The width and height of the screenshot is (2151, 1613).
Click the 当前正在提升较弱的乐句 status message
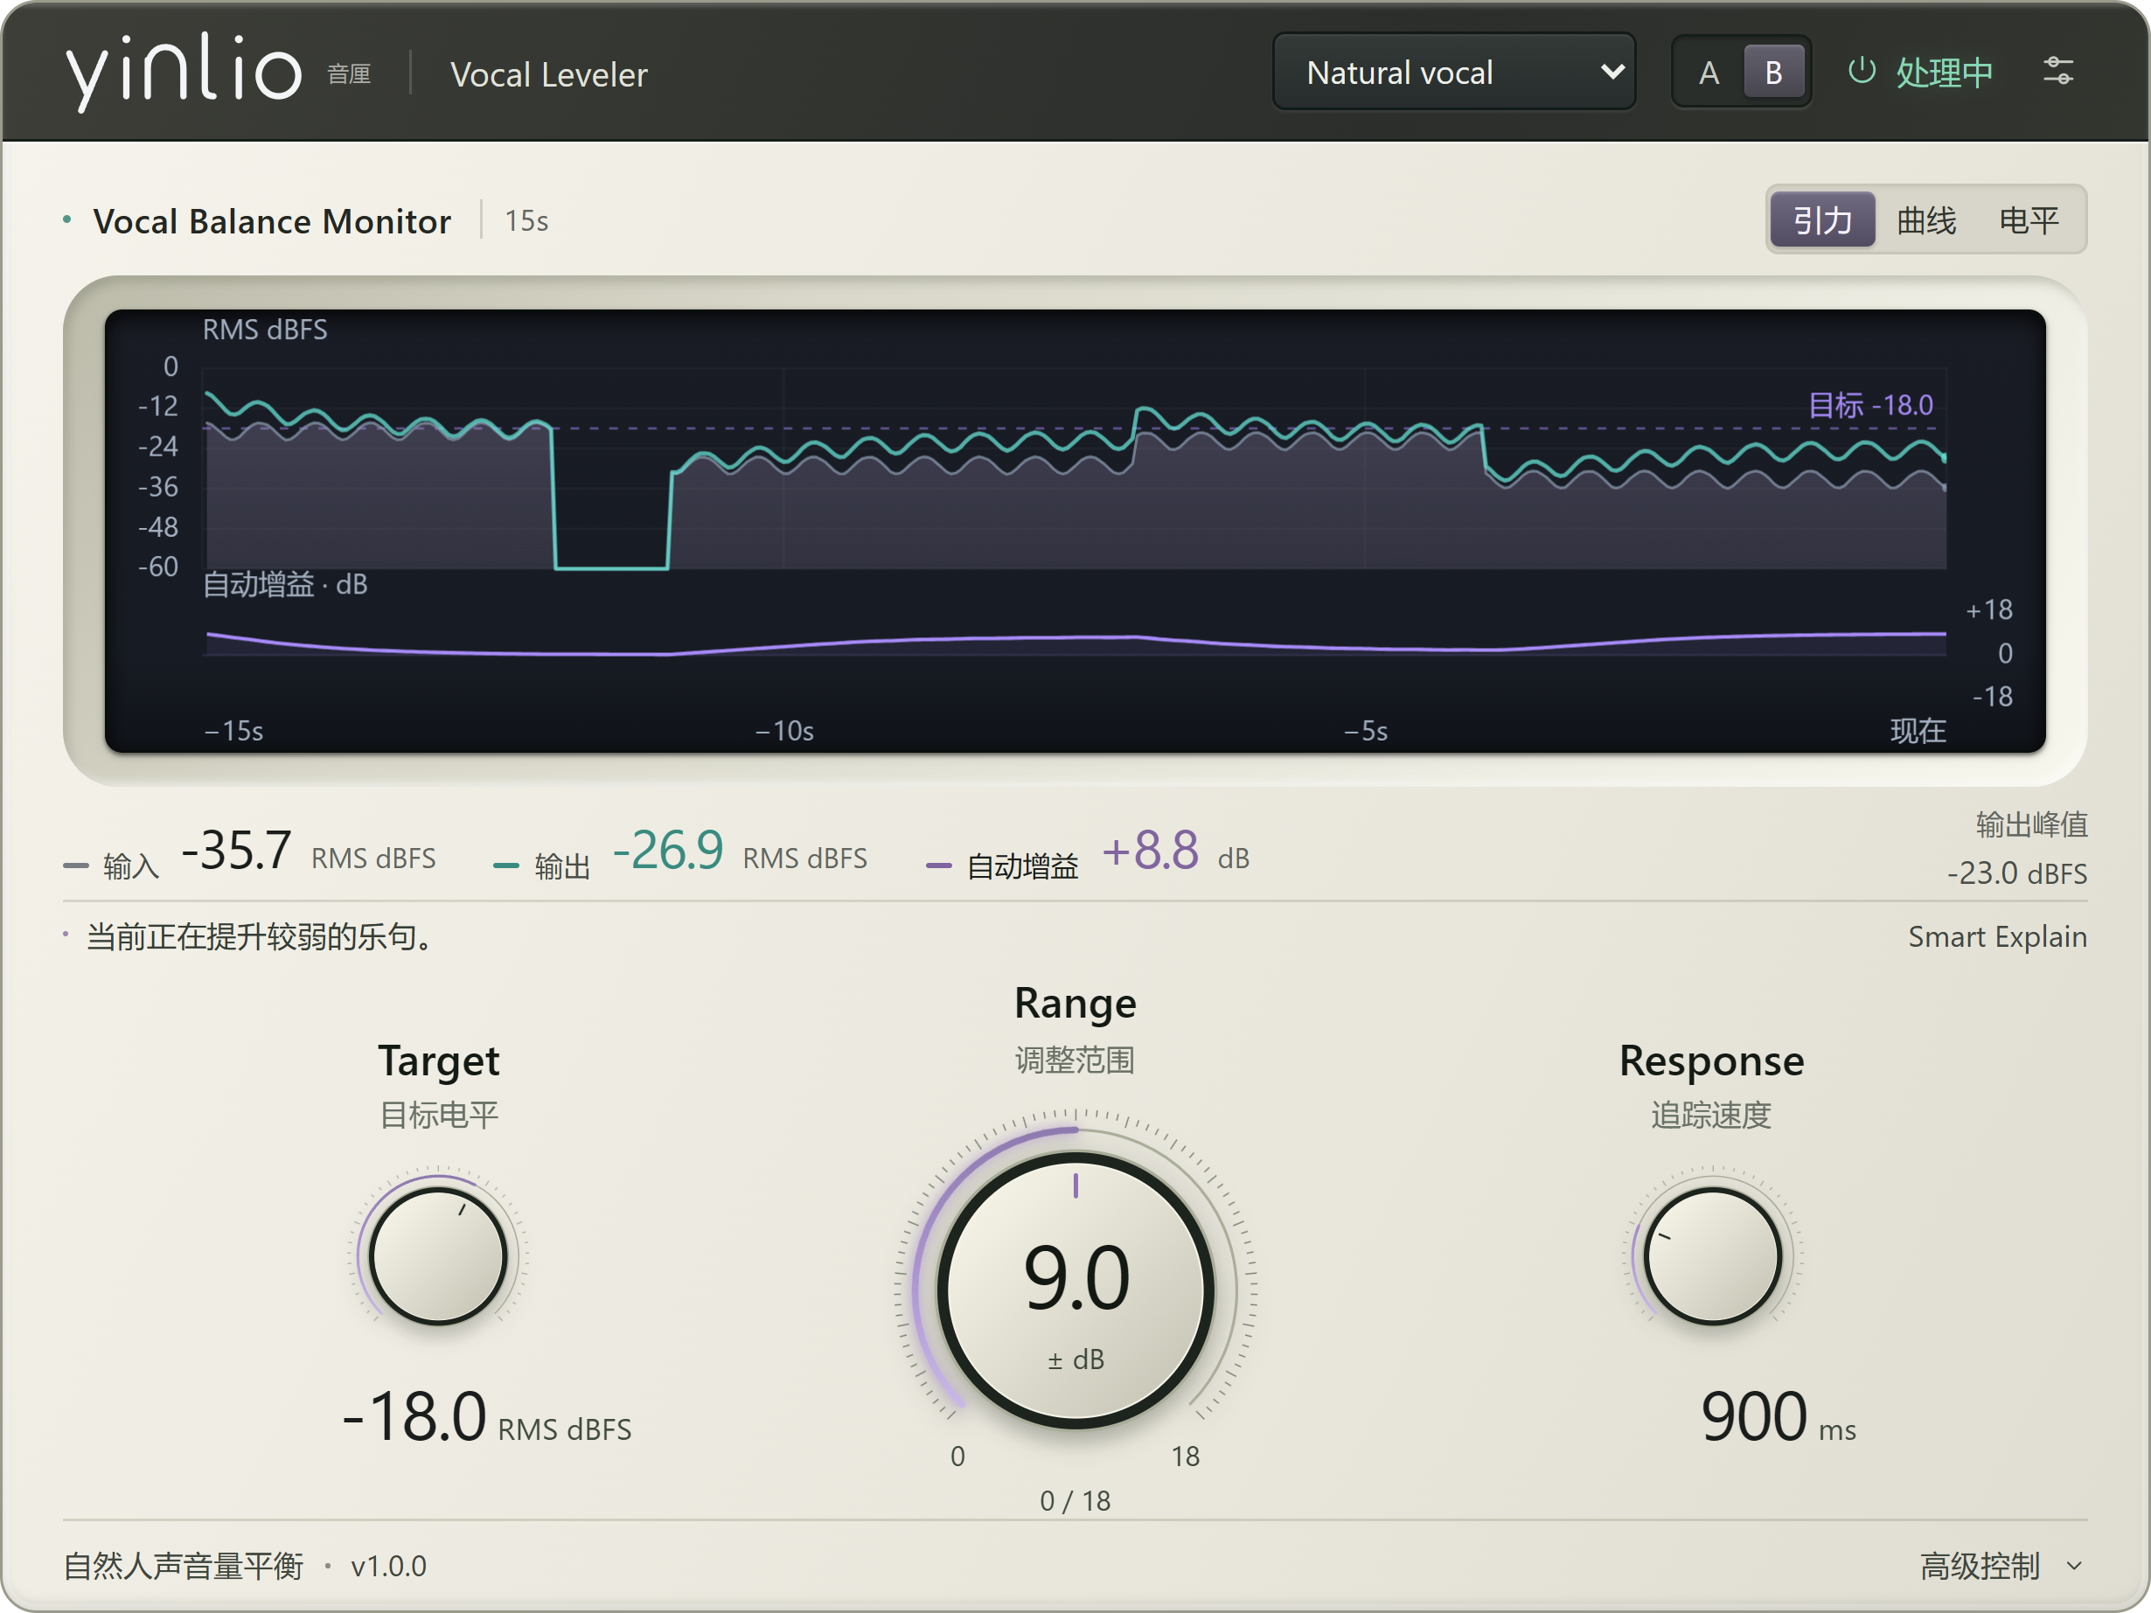coord(259,937)
